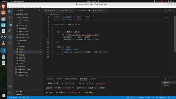Viewport: 176px width, 99px height.
Task: Click the Spaces: 4 indentation button
Action: 141,98
